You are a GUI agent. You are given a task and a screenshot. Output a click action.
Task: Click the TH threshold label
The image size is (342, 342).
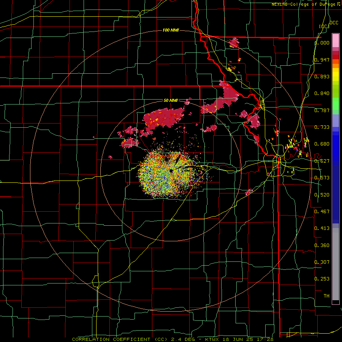(326, 296)
